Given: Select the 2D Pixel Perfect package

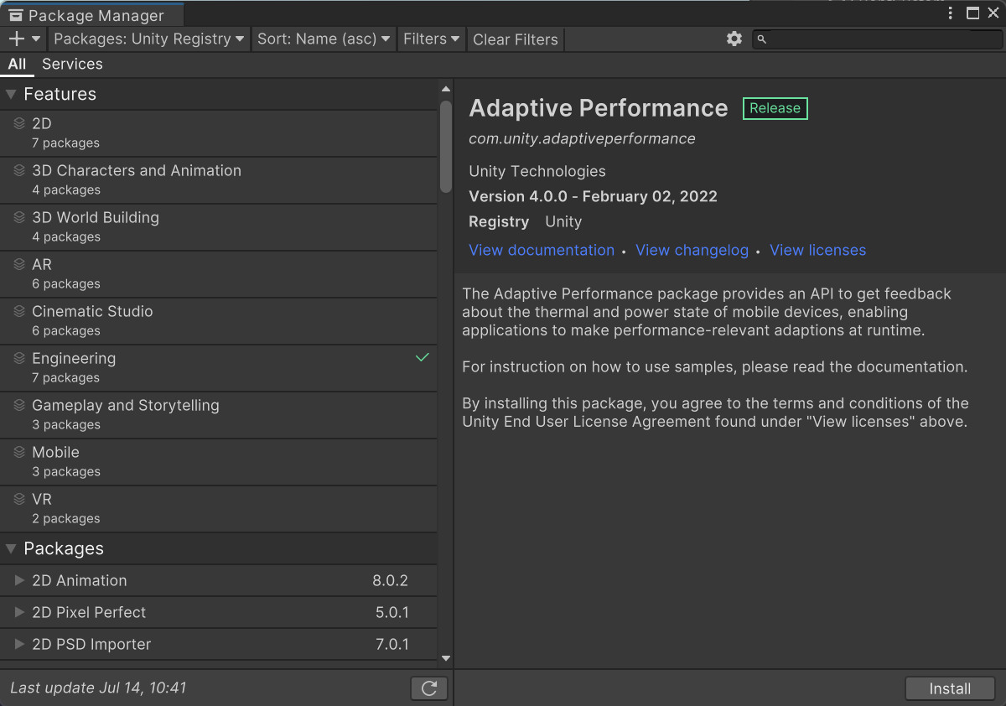Looking at the screenshot, I should [x=219, y=612].
